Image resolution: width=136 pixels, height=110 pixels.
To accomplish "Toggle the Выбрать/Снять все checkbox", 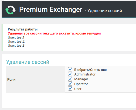I will pyautogui.click(x=70, y=69).
